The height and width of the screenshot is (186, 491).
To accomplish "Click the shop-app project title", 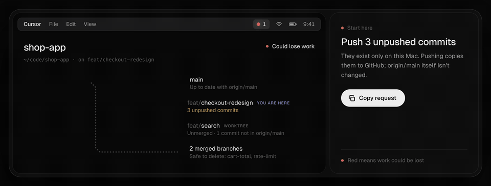I will [45, 48].
